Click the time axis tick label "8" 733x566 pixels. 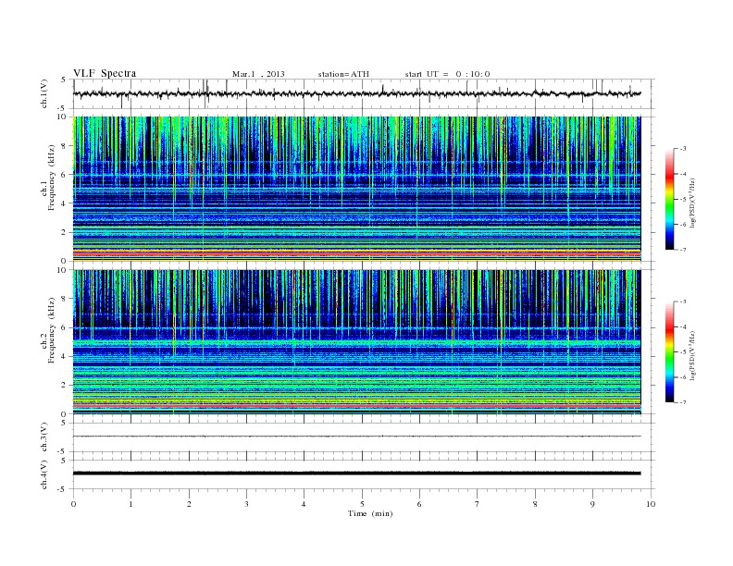click(535, 504)
